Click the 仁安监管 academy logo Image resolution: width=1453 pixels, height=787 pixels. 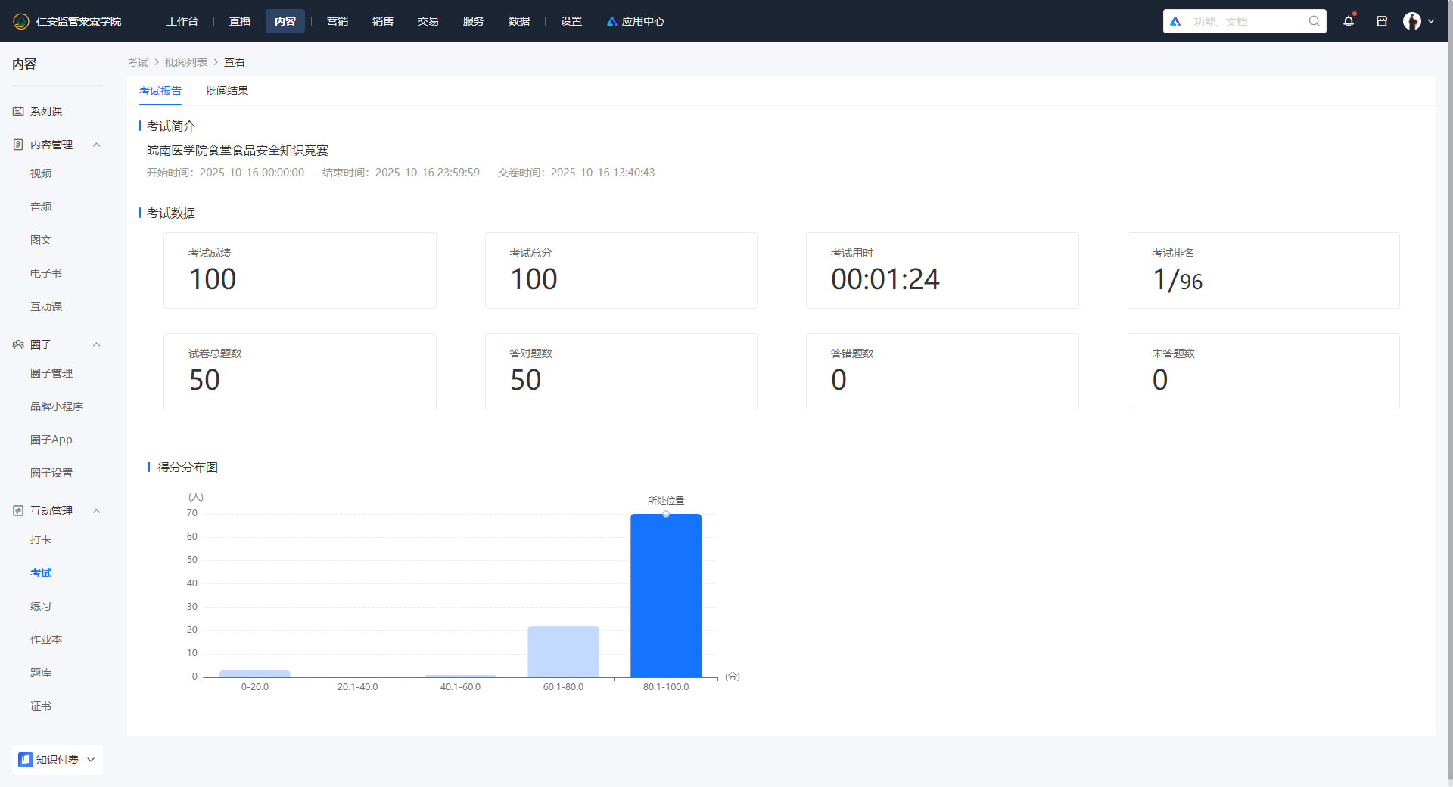[21, 21]
